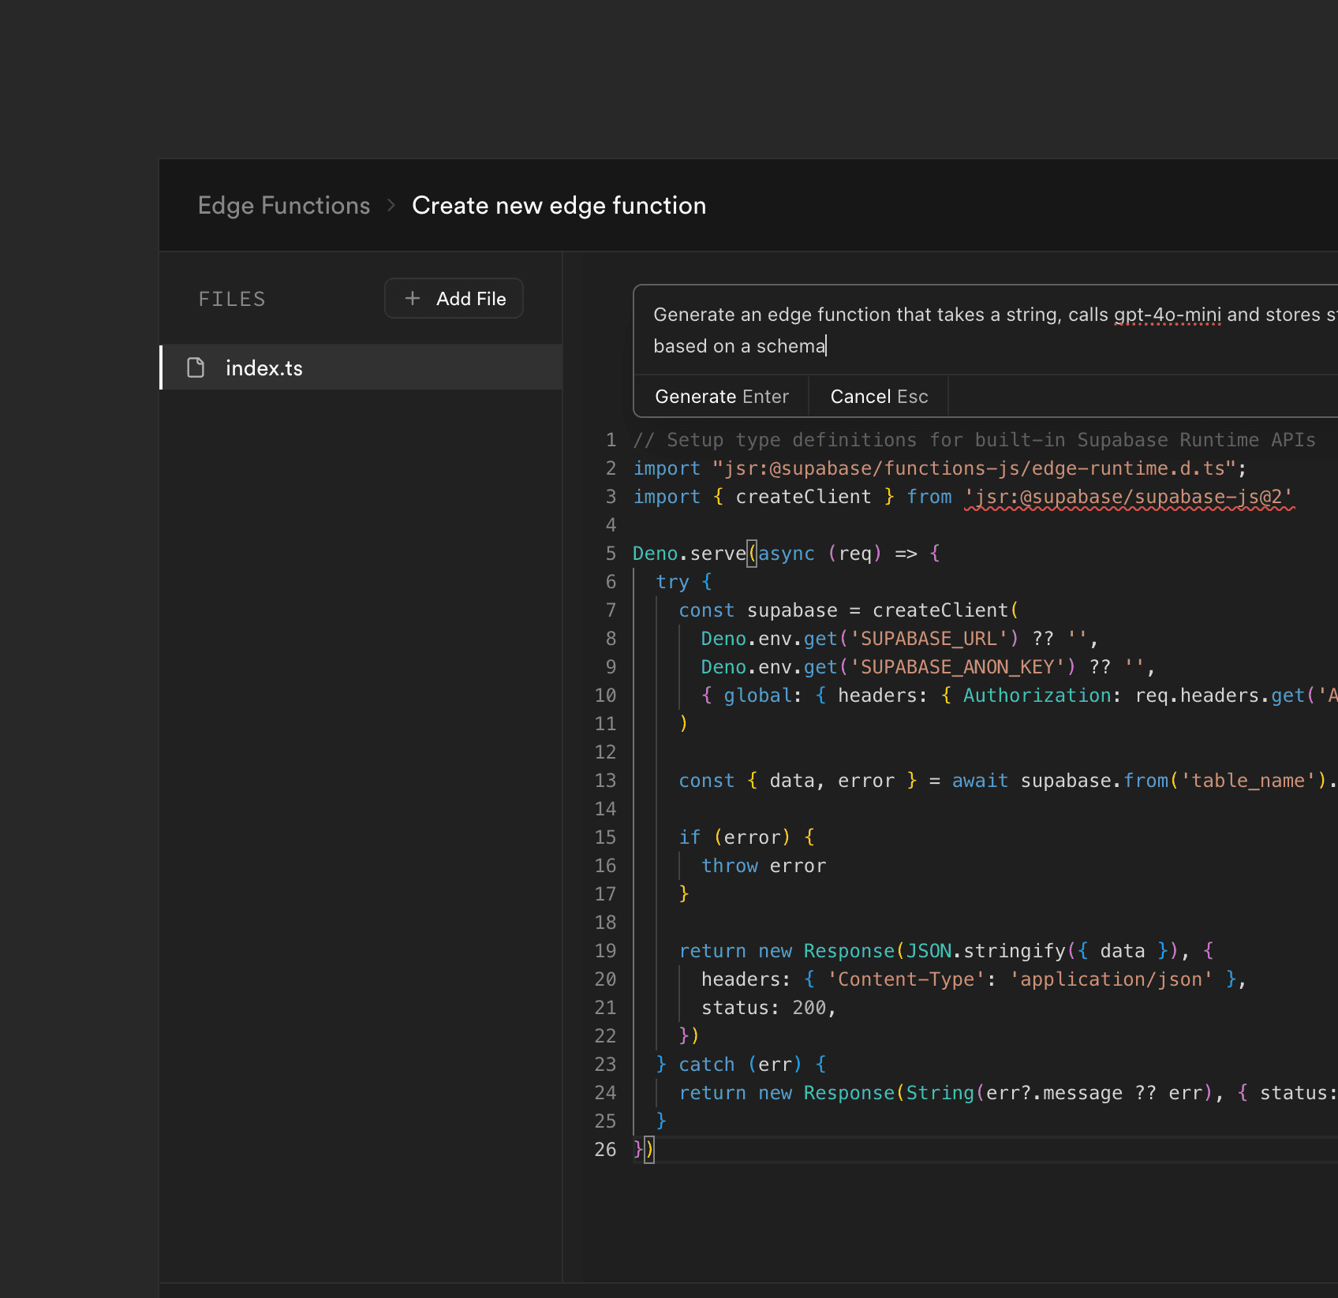Click the Add File button

point(454,298)
